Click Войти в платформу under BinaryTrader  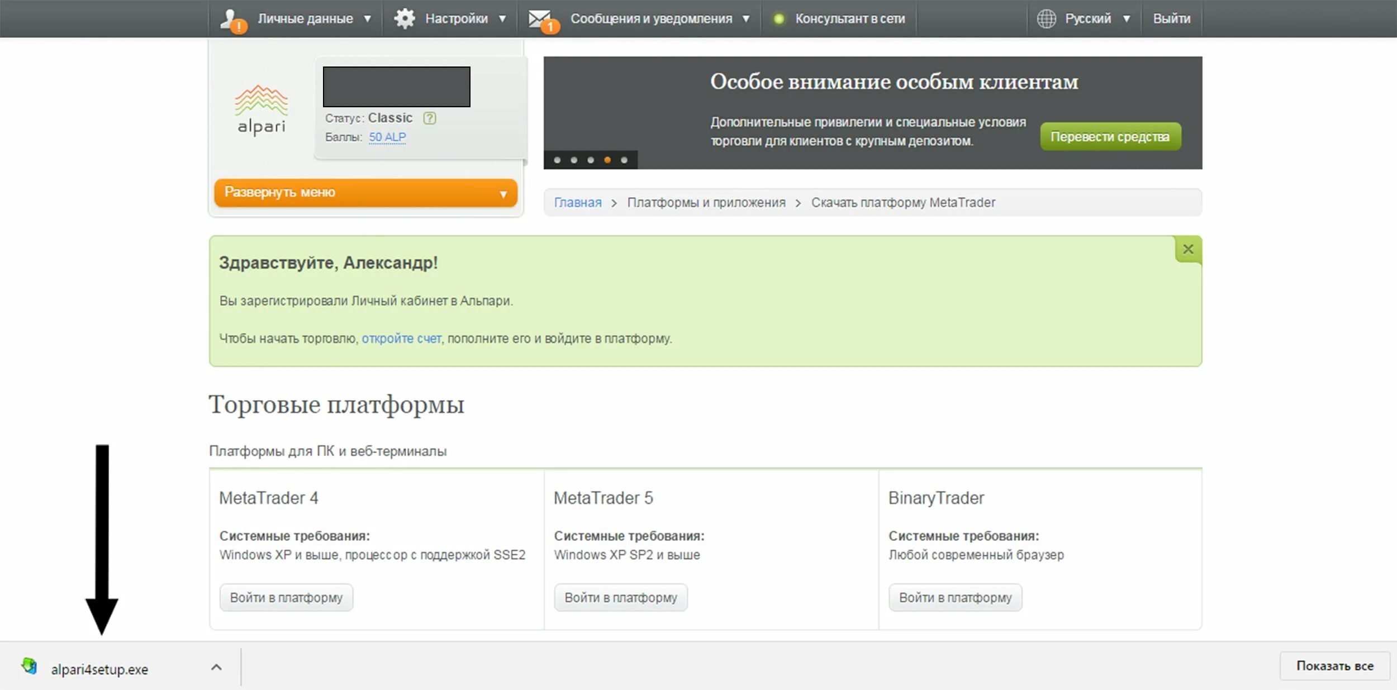pos(956,597)
